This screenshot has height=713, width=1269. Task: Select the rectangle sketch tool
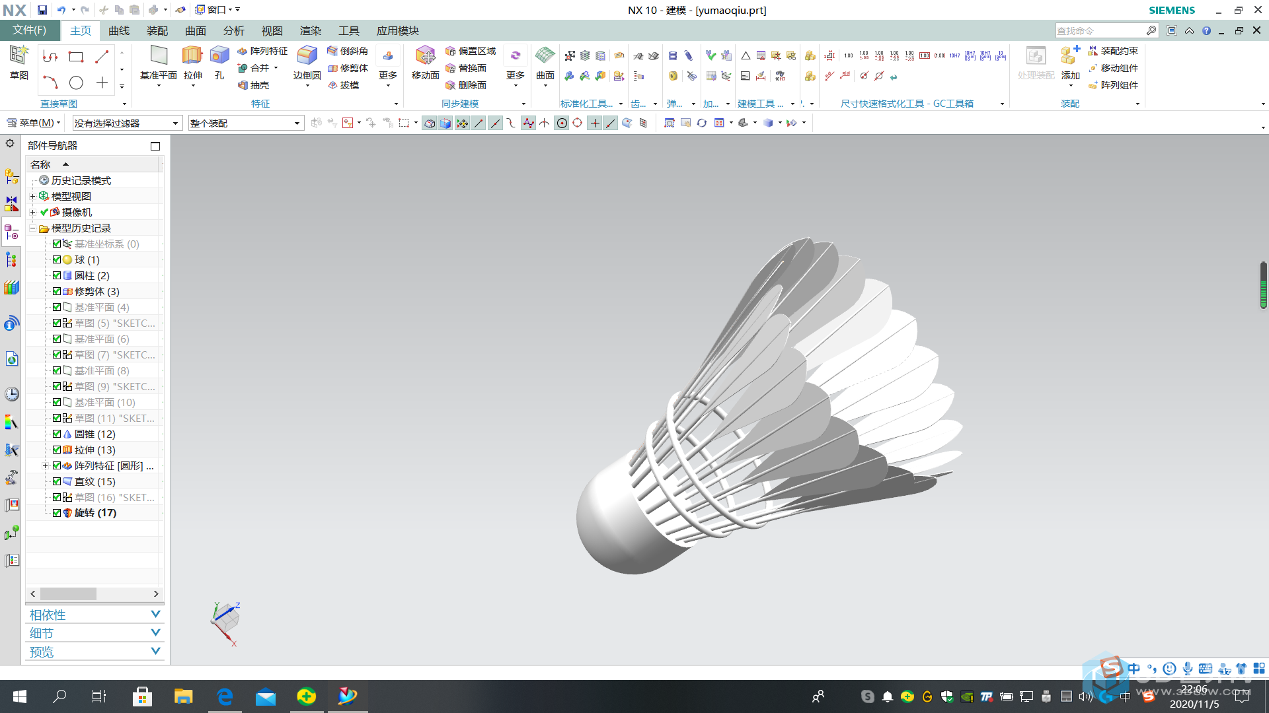click(76, 57)
